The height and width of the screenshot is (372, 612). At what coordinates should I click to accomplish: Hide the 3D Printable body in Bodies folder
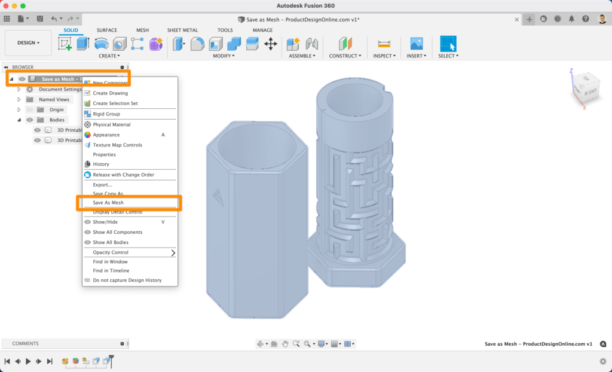pyautogui.click(x=37, y=129)
